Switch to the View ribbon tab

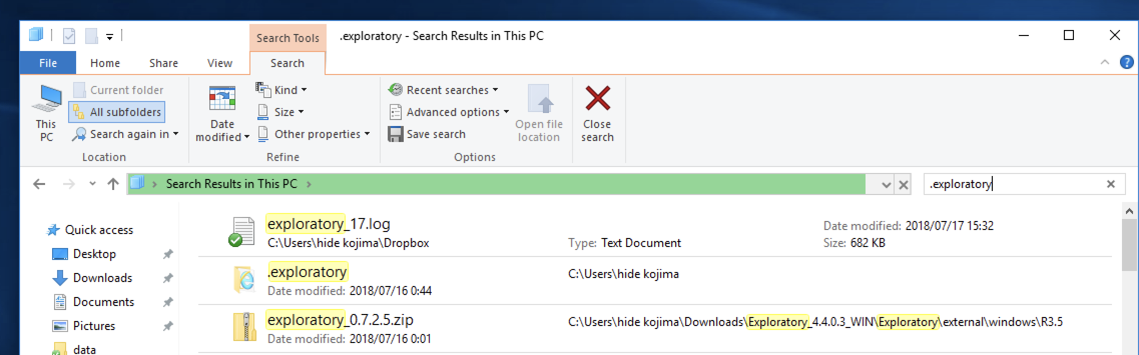point(220,63)
